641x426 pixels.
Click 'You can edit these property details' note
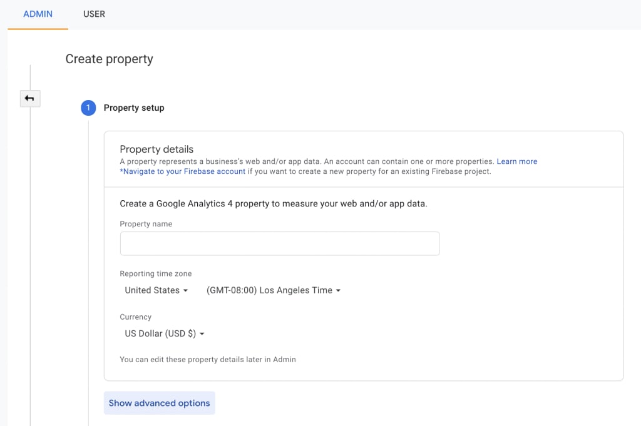tap(208, 360)
